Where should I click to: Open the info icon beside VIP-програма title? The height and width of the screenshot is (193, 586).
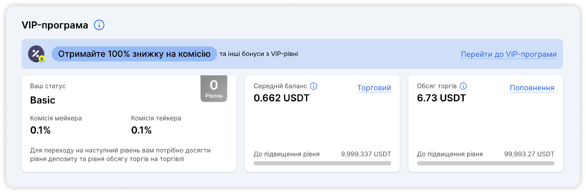(99, 25)
